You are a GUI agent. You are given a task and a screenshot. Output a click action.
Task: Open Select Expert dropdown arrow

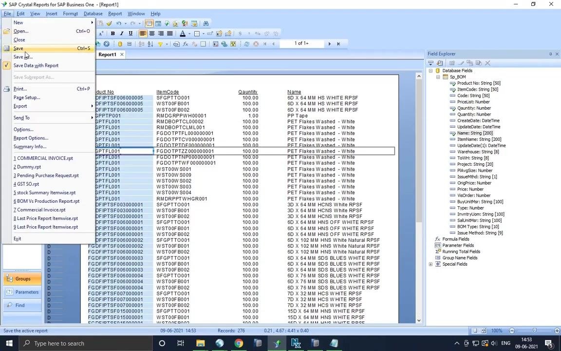coord(167,44)
